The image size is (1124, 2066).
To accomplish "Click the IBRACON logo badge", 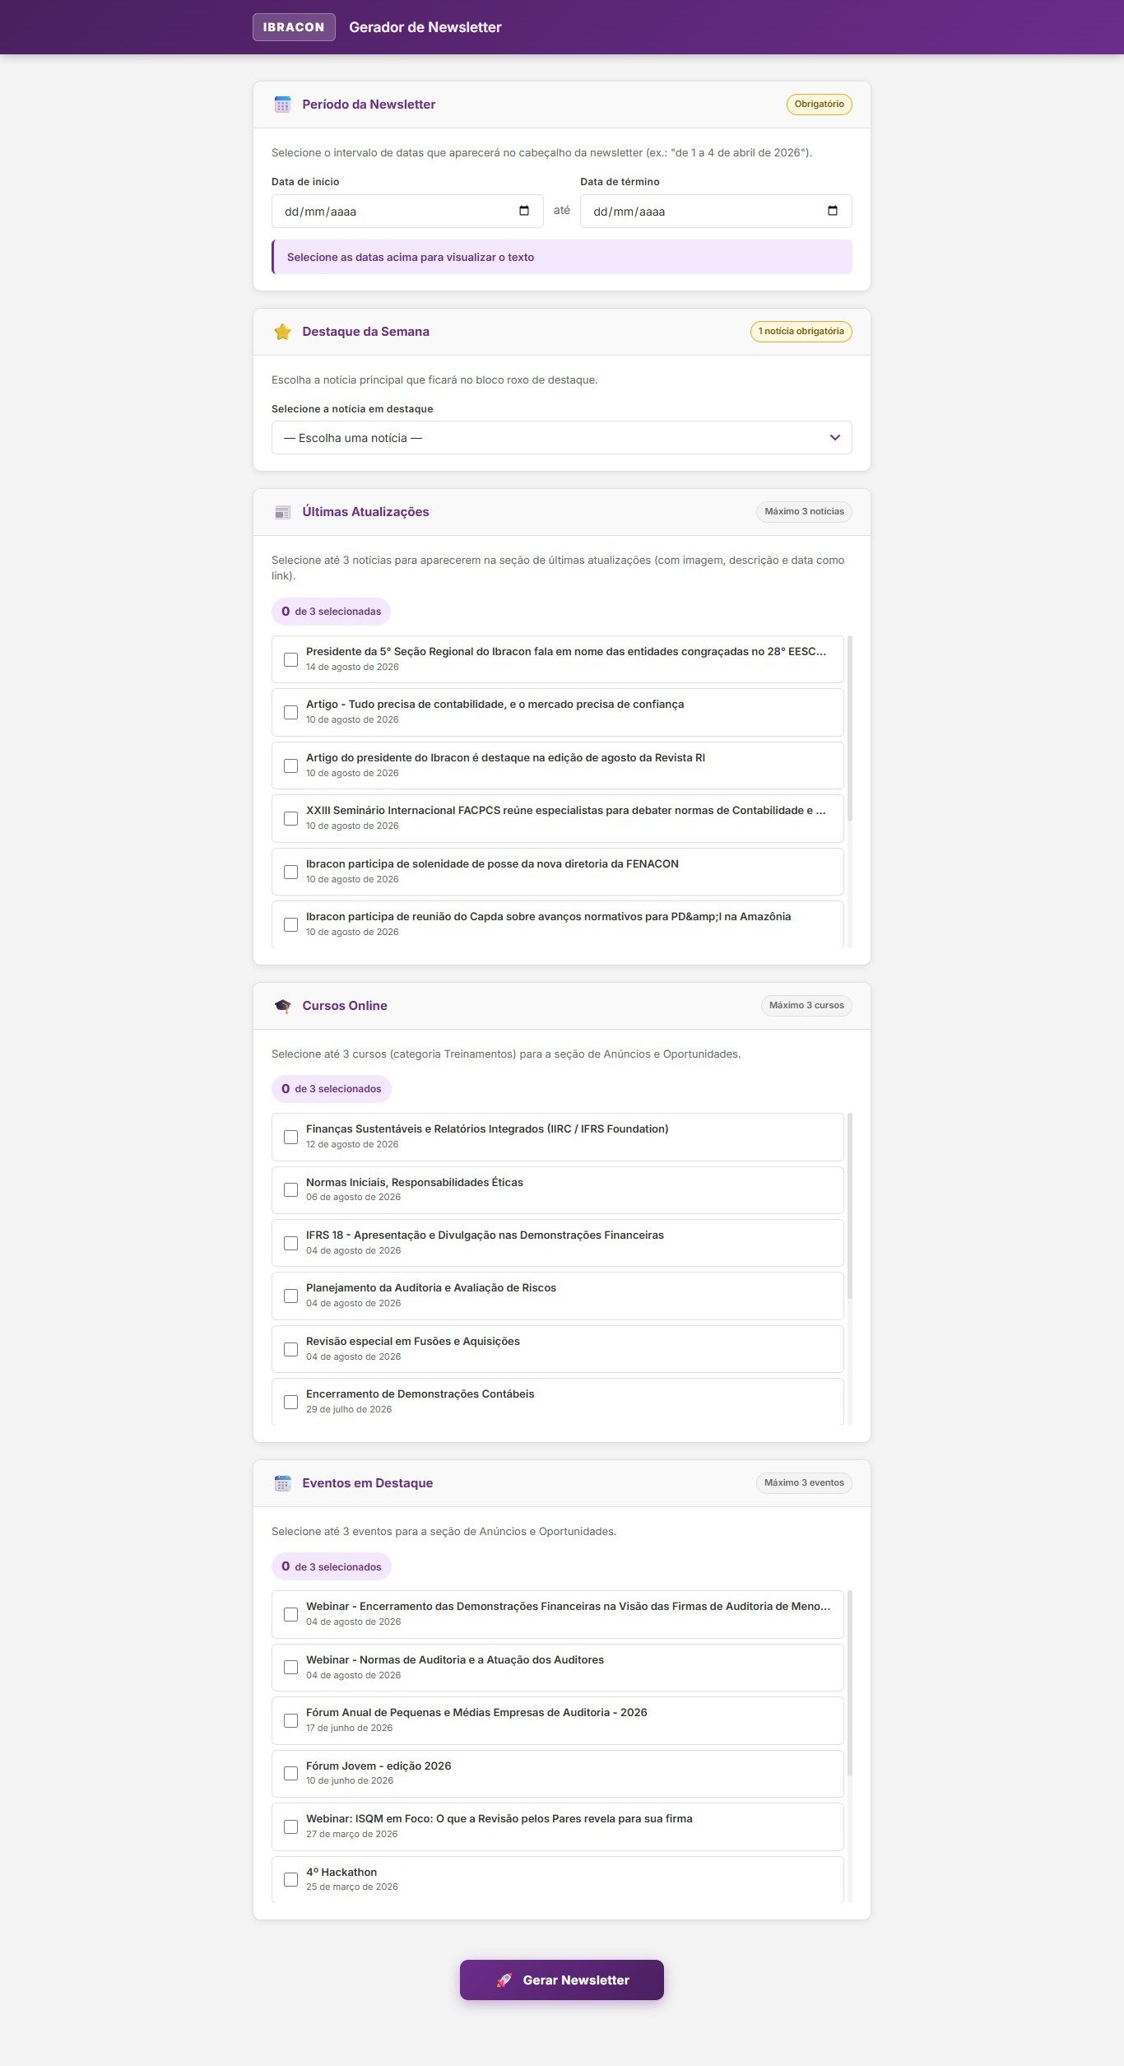I will click(x=294, y=27).
